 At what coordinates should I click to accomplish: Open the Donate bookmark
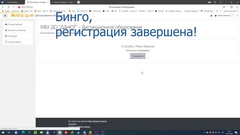159,11
